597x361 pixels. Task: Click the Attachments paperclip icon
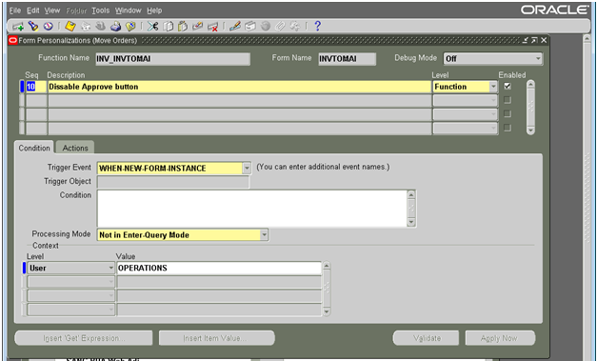280,27
